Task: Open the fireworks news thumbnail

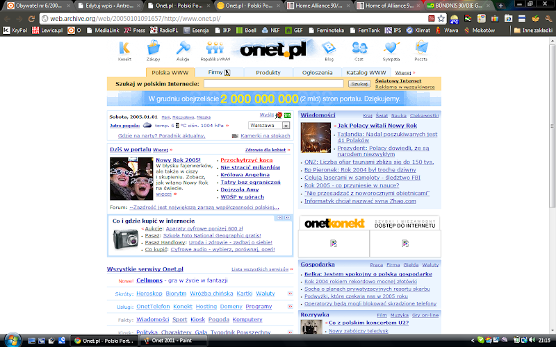Action: click(x=316, y=137)
